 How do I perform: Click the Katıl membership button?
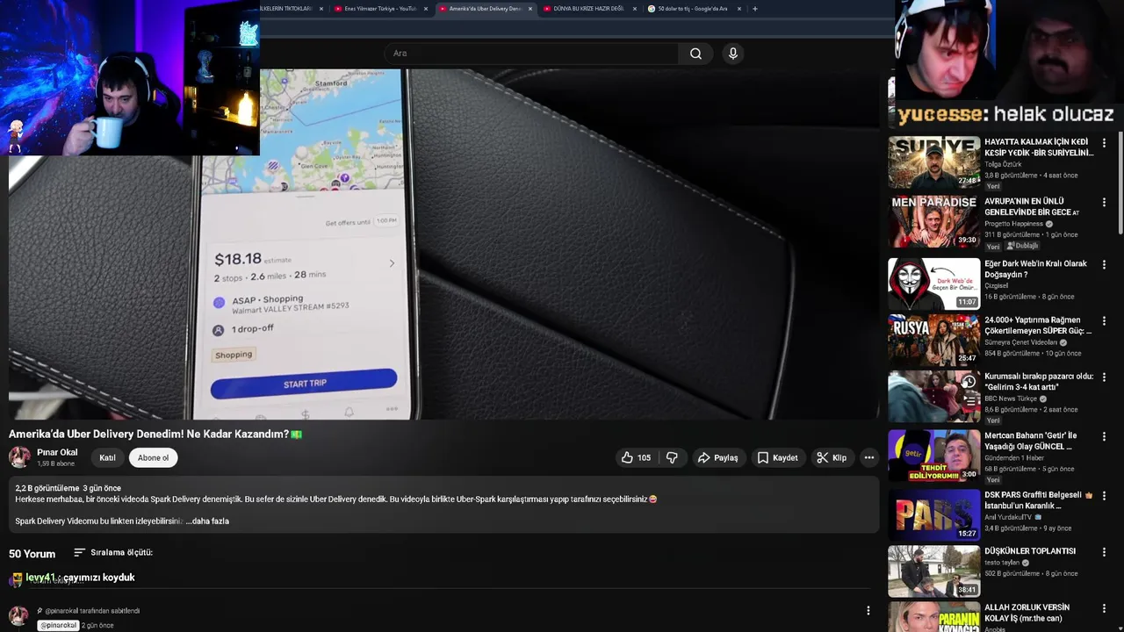107,457
